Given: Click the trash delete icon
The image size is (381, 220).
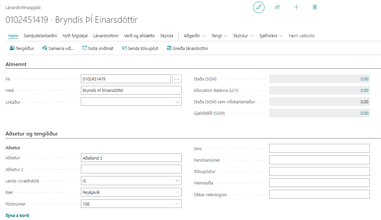Looking at the screenshot, I should (x=315, y=7).
